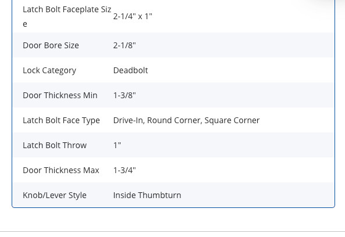This screenshot has height=237, width=345.
Task: Click the Door Bore Size label
Action: click(x=51, y=45)
